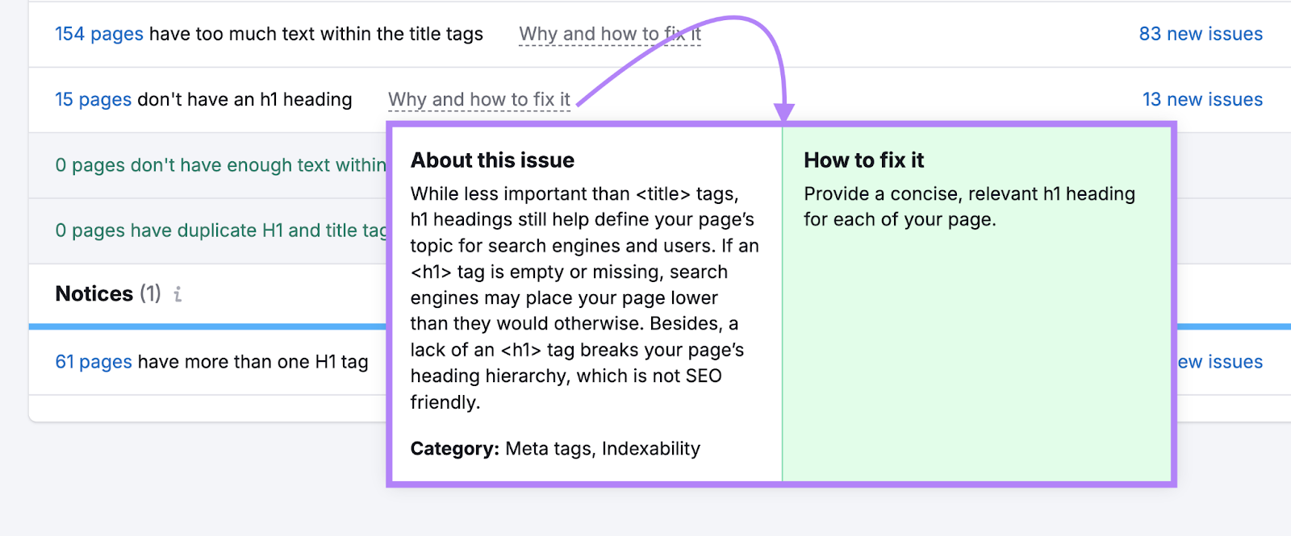Click the cut-off new issues link in H1 tag row
Screen dimensions: 1291x536
pyautogui.click(x=1220, y=362)
